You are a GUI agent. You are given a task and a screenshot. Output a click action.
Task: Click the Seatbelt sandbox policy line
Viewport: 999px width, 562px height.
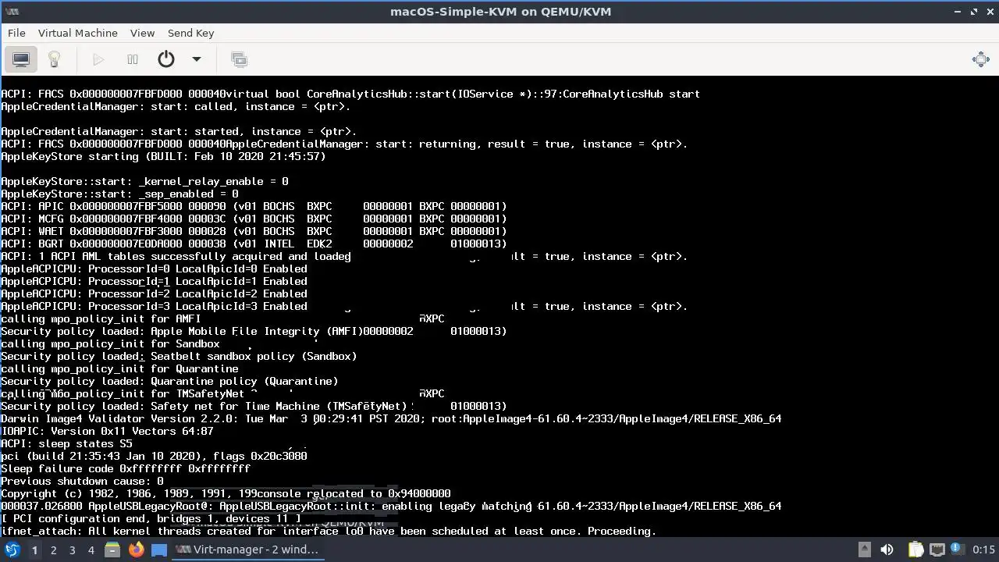click(x=179, y=356)
